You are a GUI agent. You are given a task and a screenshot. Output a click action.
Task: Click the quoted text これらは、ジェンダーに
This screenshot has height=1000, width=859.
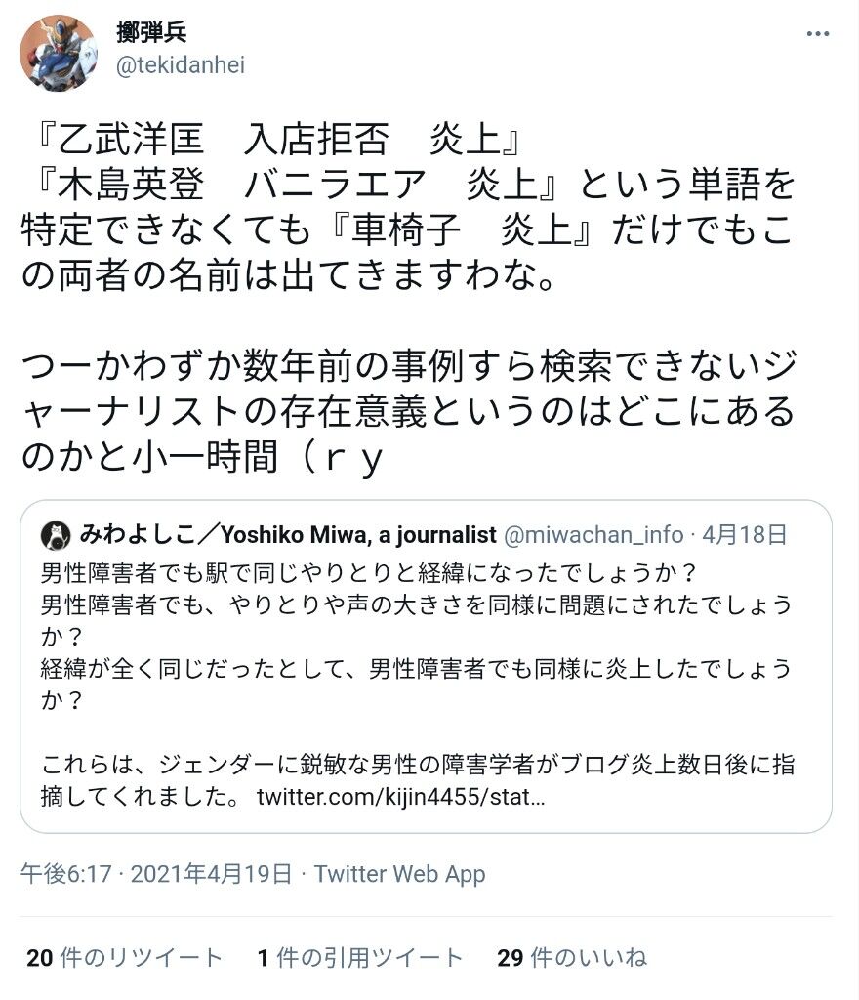point(418,780)
